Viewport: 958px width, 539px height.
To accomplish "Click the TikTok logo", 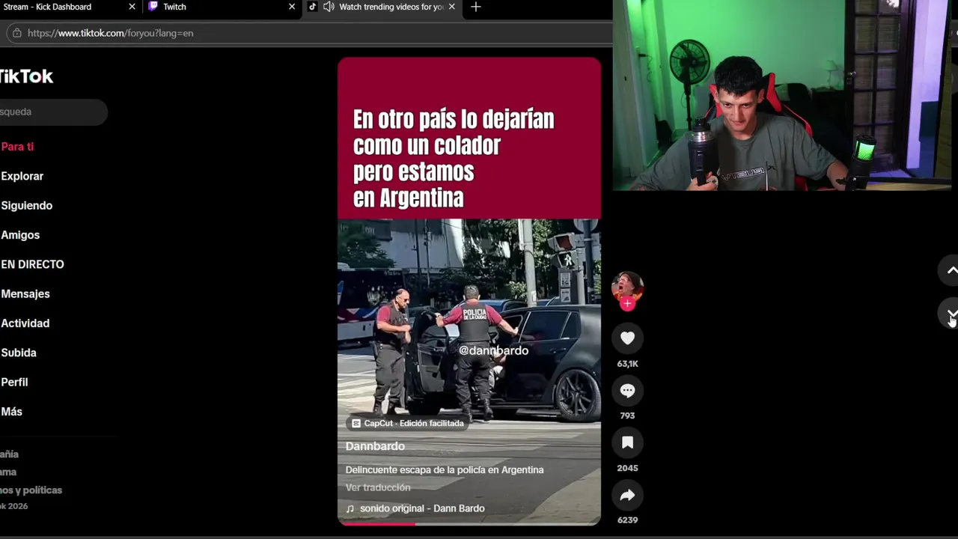I will point(26,76).
